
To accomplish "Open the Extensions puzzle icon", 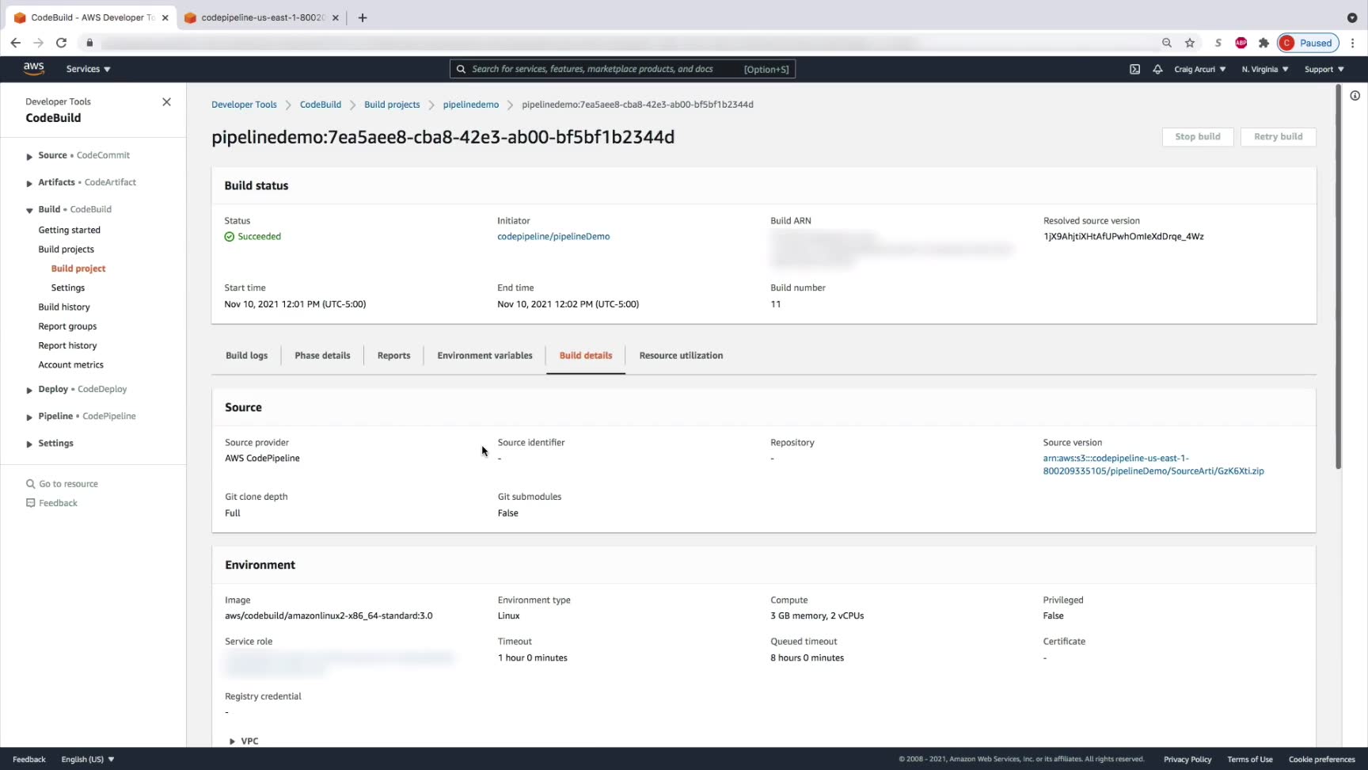I will coord(1263,43).
